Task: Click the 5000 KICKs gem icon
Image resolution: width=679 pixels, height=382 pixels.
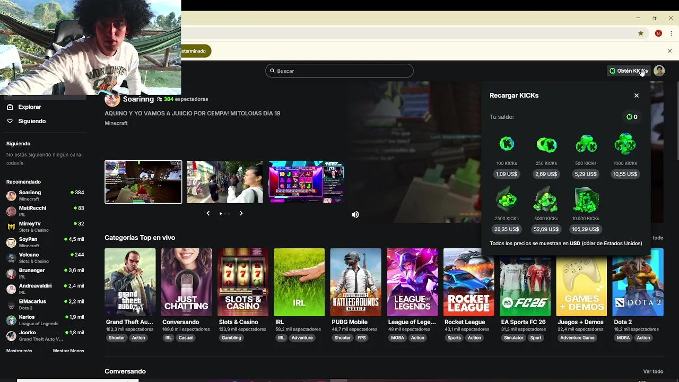Action: tap(546, 199)
